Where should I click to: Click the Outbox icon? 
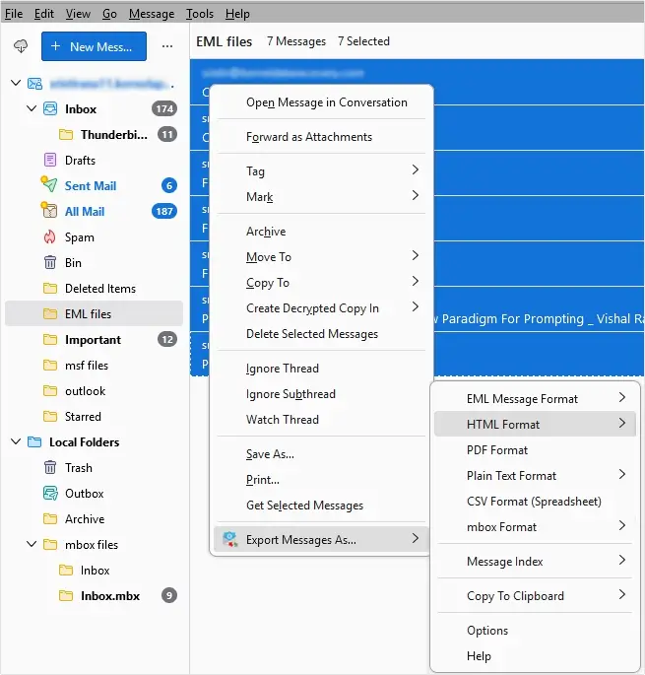click(50, 494)
